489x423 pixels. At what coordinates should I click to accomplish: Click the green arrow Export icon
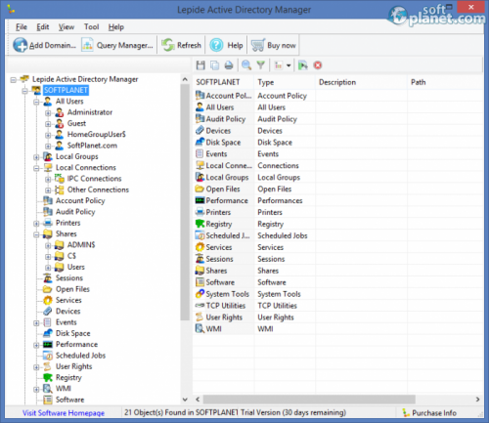303,65
